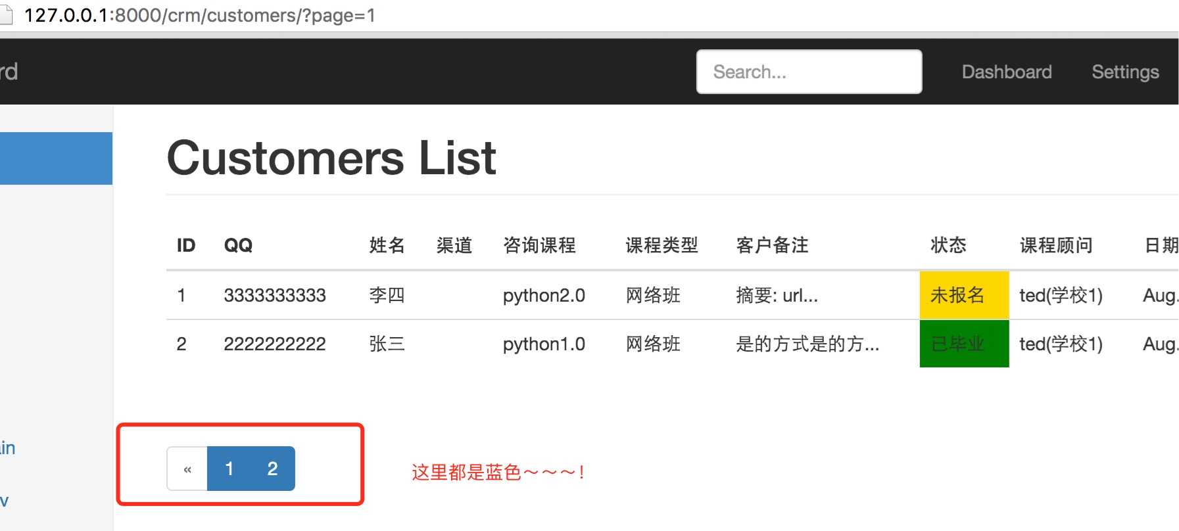Screen dimensions: 1179x531
Task: Click the note 摘要: url...
Action: click(x=777, y=295)
